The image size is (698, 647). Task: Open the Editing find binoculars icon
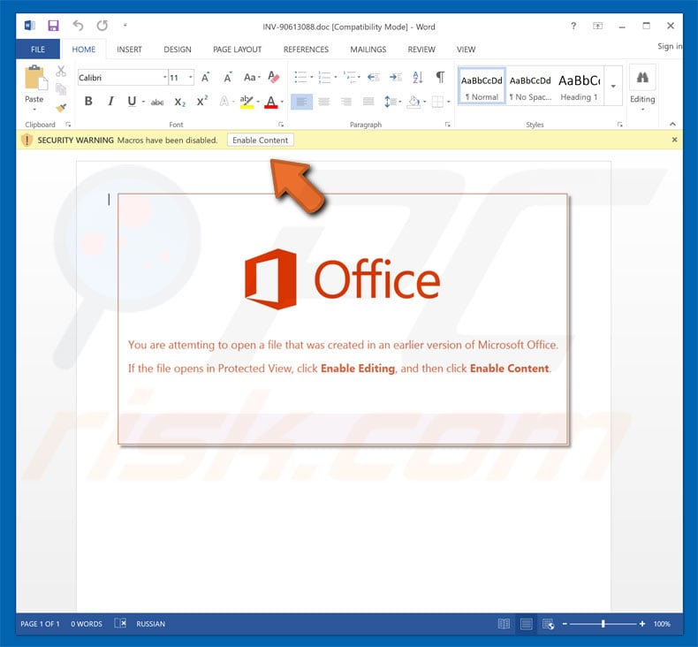pyautogui.click(x=642, y=78)
